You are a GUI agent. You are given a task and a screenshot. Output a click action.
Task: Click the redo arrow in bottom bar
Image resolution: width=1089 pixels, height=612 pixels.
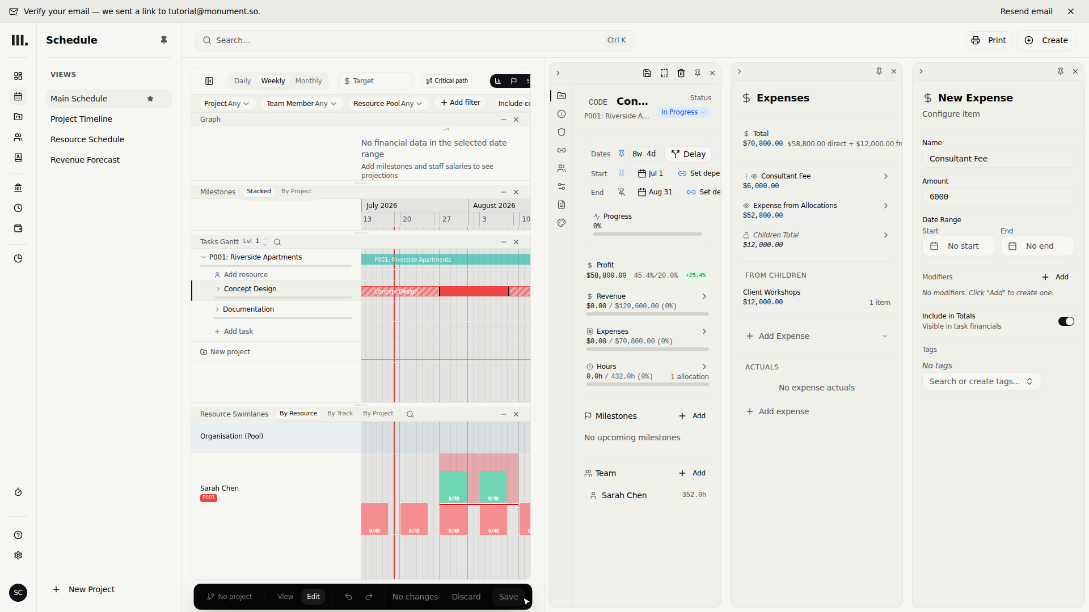pyautogui.click(x=369, y=597)
